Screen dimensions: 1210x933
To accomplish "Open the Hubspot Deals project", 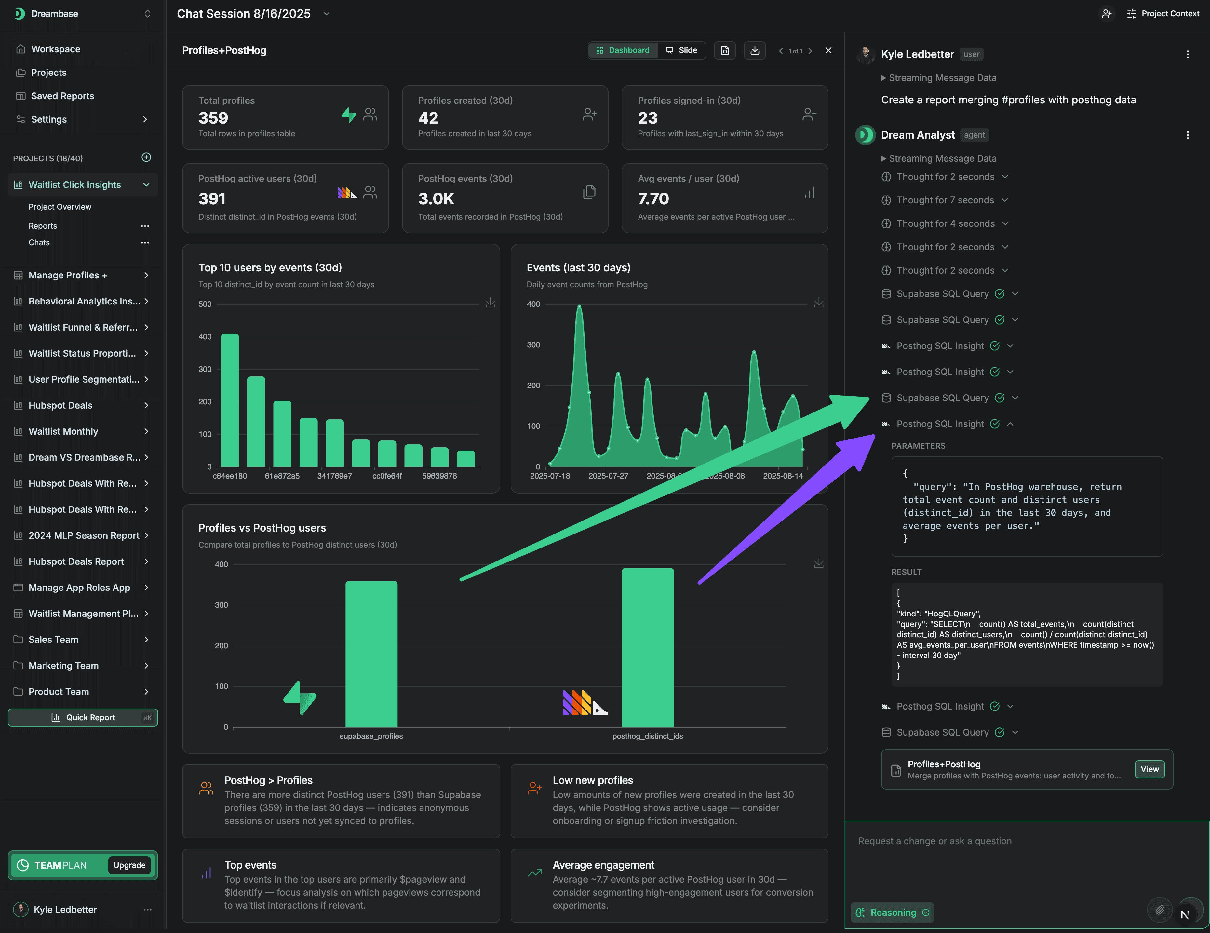I will (x=60, y=406).
